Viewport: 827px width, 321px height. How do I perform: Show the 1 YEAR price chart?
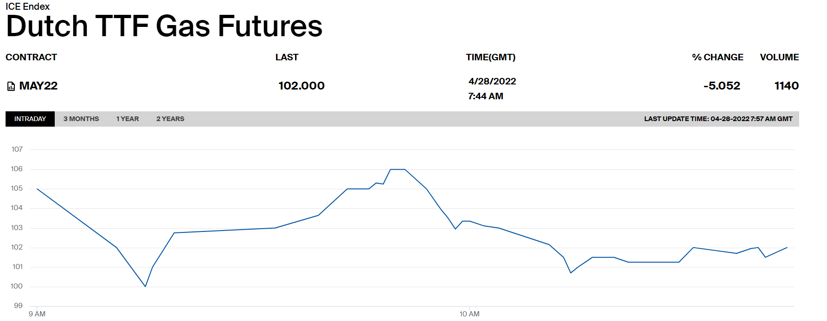128,119
